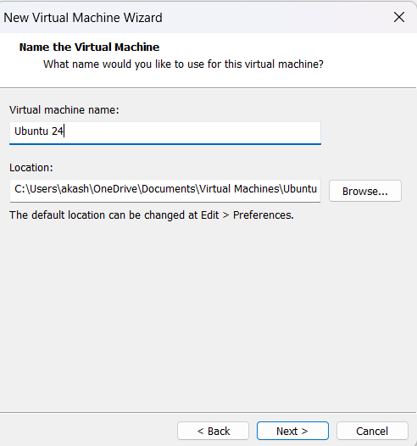
Task: Go to previous step with Back
Action: tap(214, 431)
